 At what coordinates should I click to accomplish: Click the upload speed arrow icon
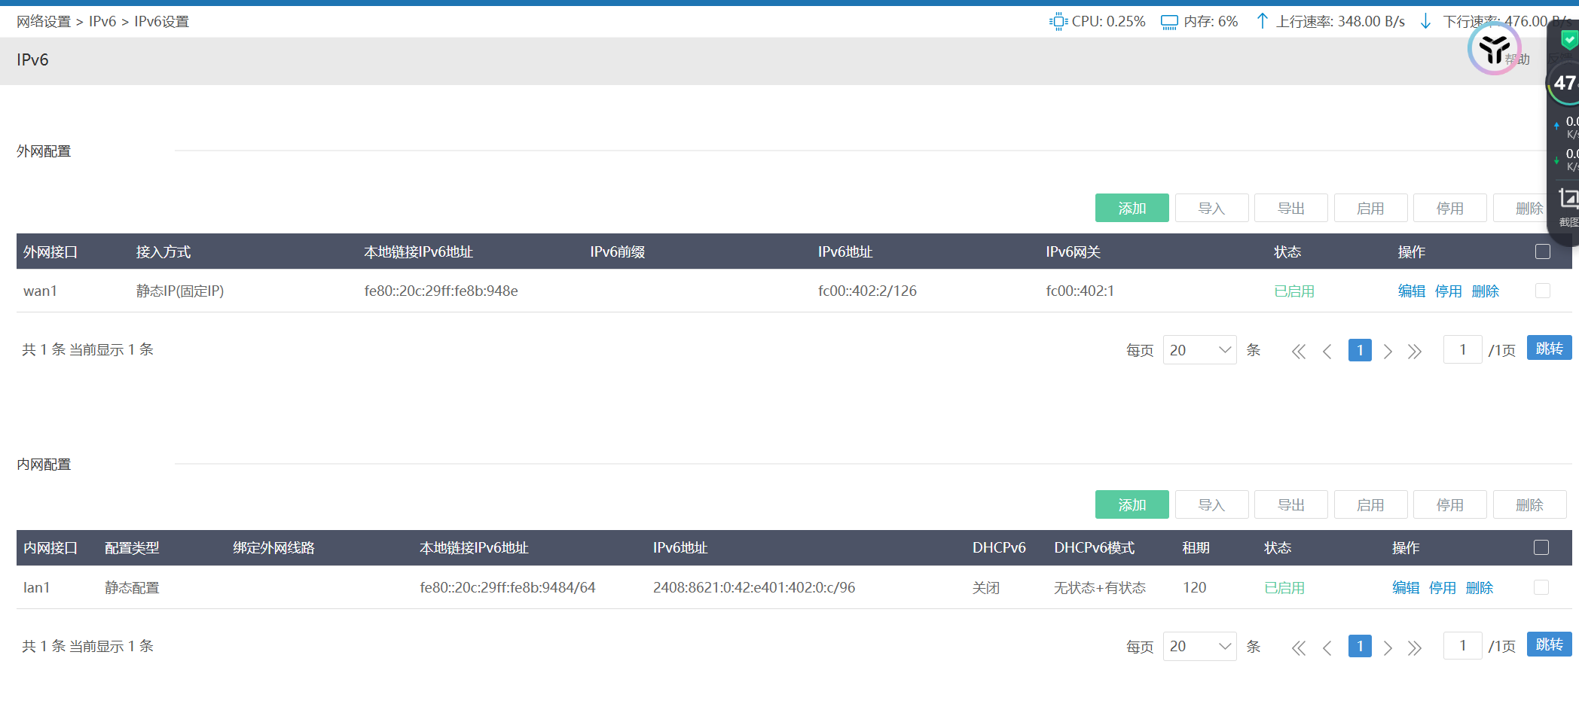(1262, 21)
